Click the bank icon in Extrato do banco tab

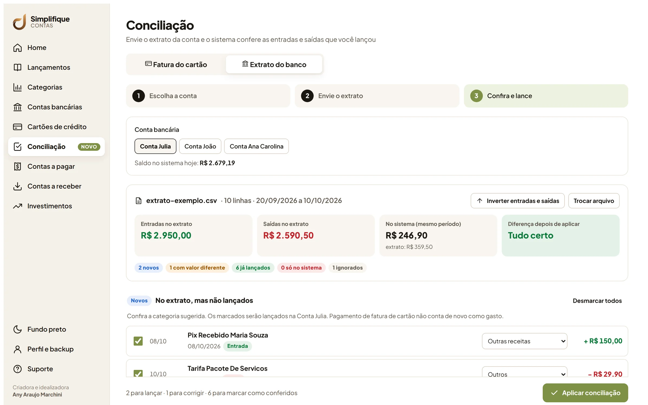[x=245, y=64]
